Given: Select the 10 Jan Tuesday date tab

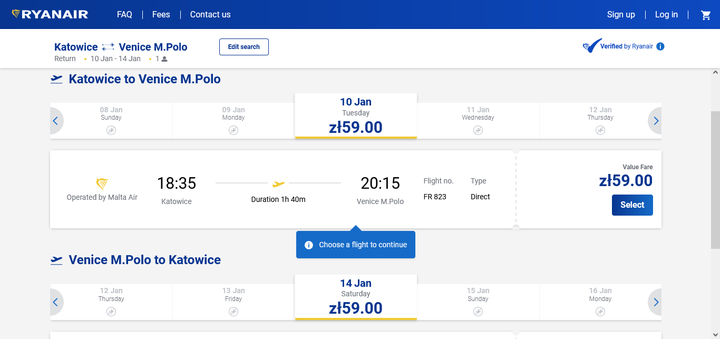Looking at the screenshot, I should tap(356, 116).
